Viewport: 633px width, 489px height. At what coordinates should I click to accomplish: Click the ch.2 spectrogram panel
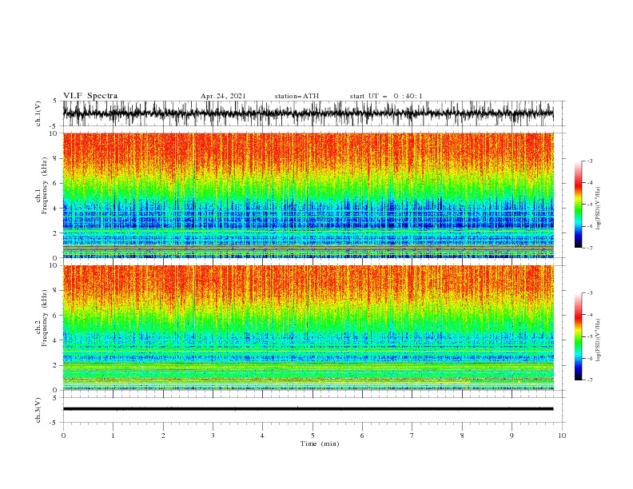click(308, 328)
